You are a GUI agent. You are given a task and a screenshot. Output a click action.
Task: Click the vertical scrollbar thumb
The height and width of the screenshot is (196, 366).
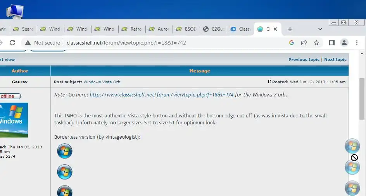362,99
